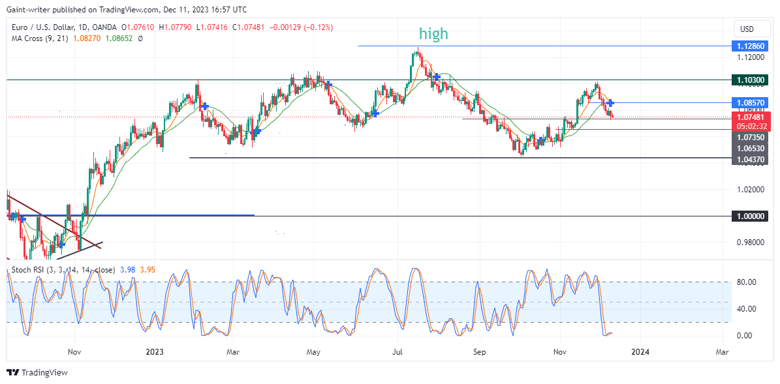This screenshot has width=780, height=384.
Task: Select the 1.12860 price label
Action: pos(751,46)
